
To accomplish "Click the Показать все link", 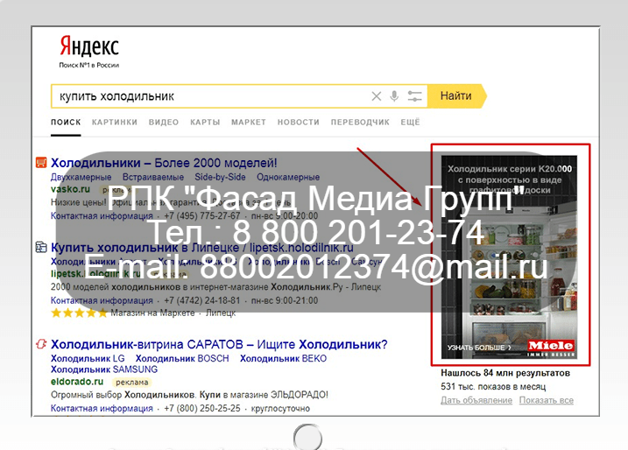I will [546, 400].
